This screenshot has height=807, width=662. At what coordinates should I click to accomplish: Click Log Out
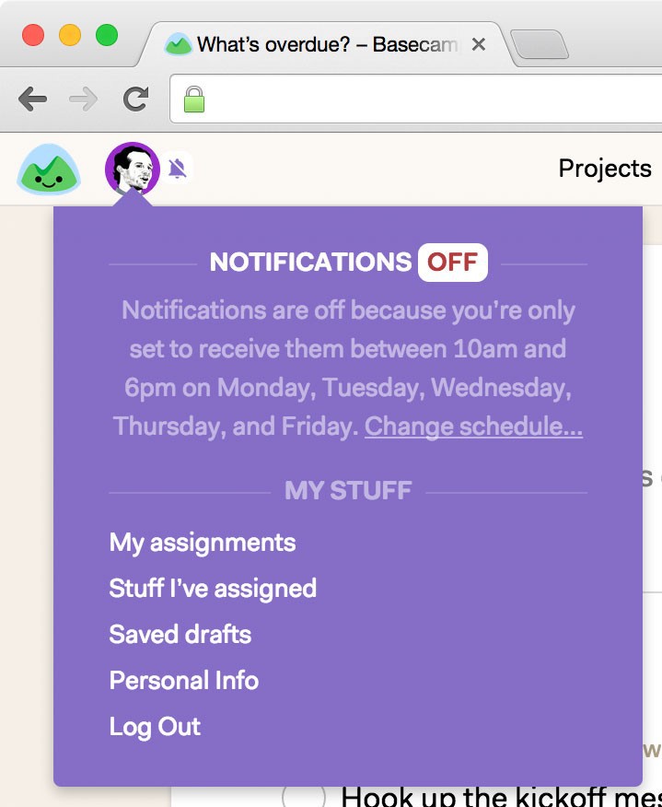[155, 727]
